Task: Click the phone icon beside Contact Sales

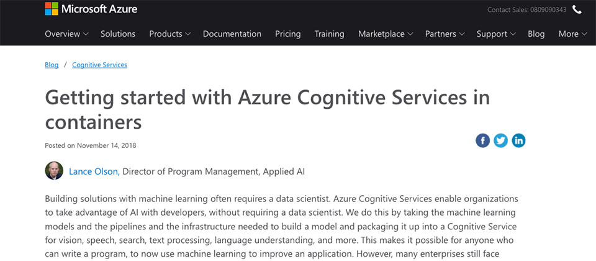Action: (577, 9)
